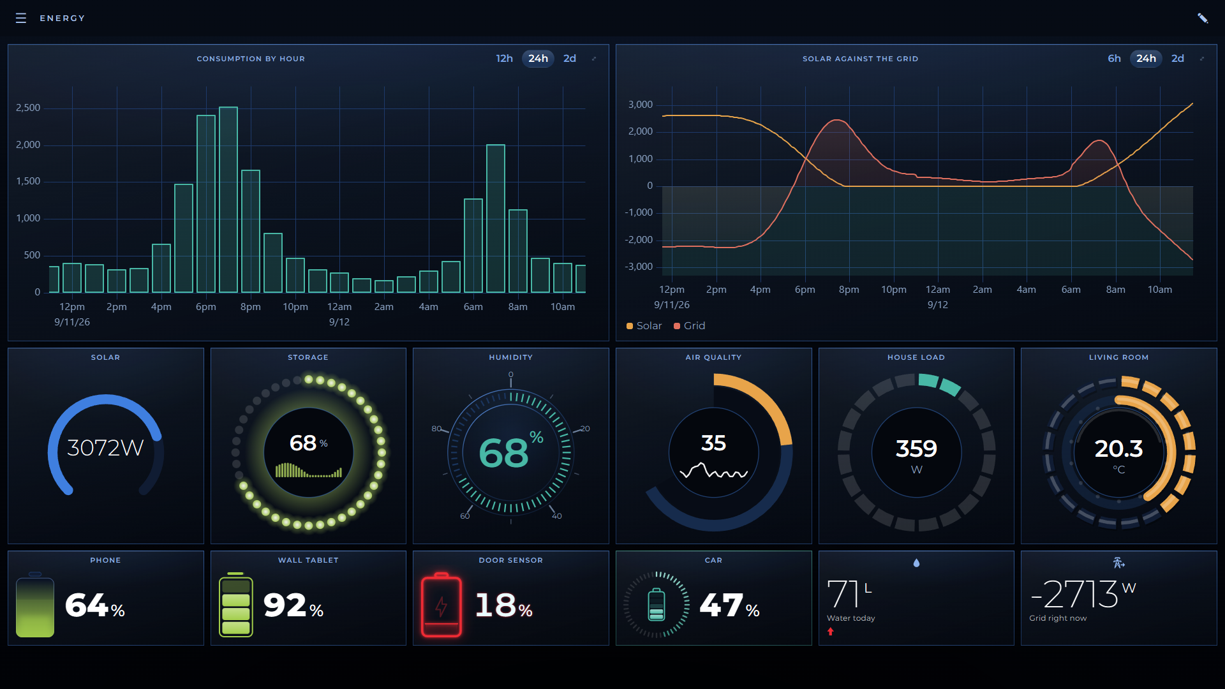Toggle the Grid legend series
Viewport: 1225px width, 689px height.
[690, 326]
